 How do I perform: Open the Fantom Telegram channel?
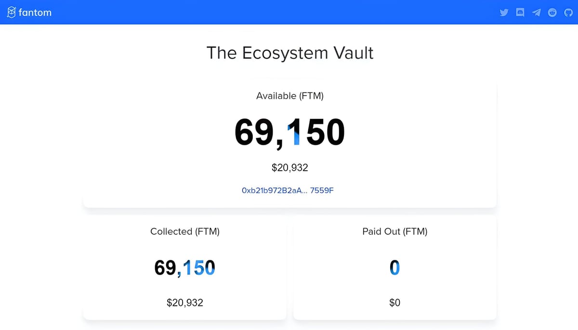[x=536, y=12]
